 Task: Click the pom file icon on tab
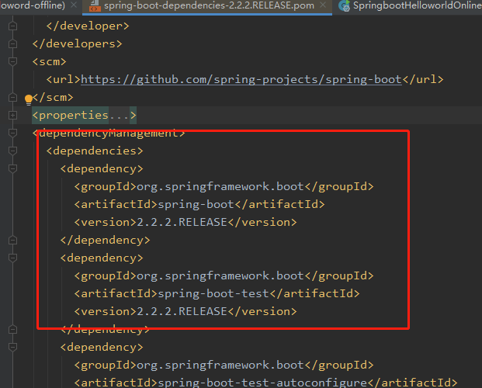tap(95, 6)
